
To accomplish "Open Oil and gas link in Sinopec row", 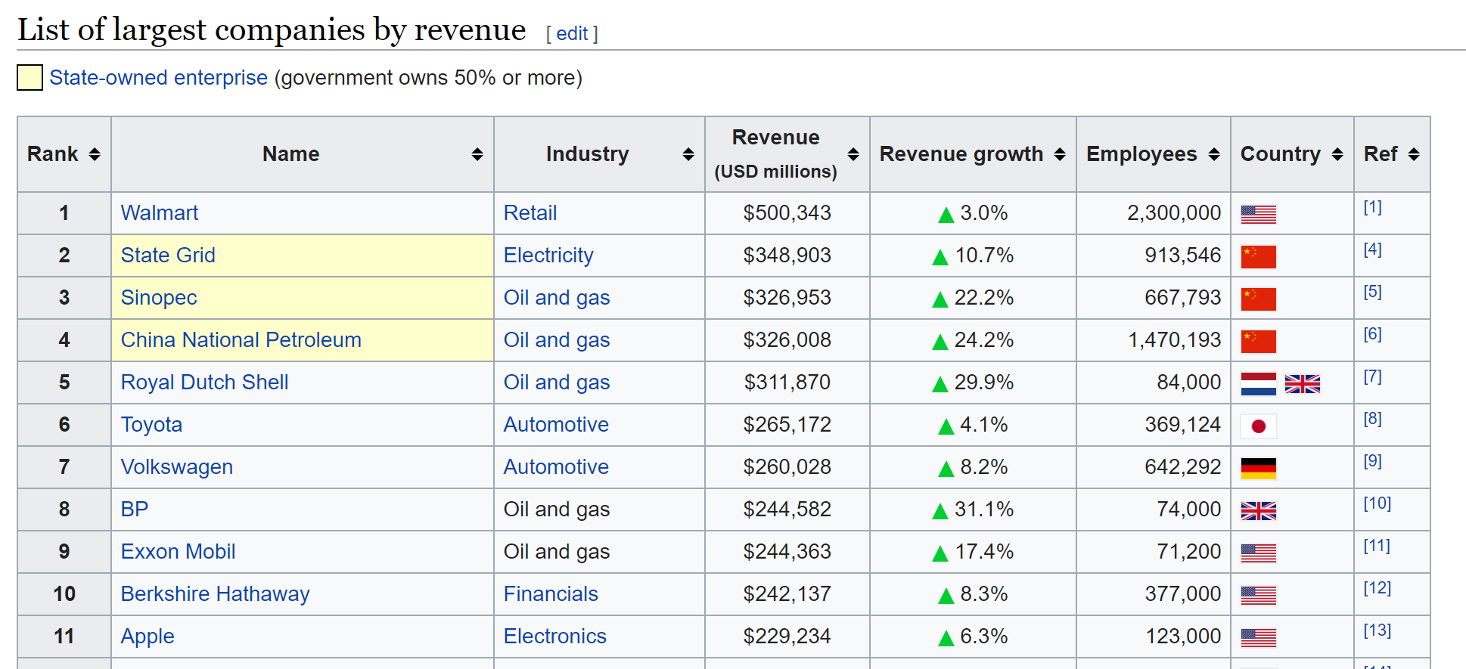I will point(557,298).
